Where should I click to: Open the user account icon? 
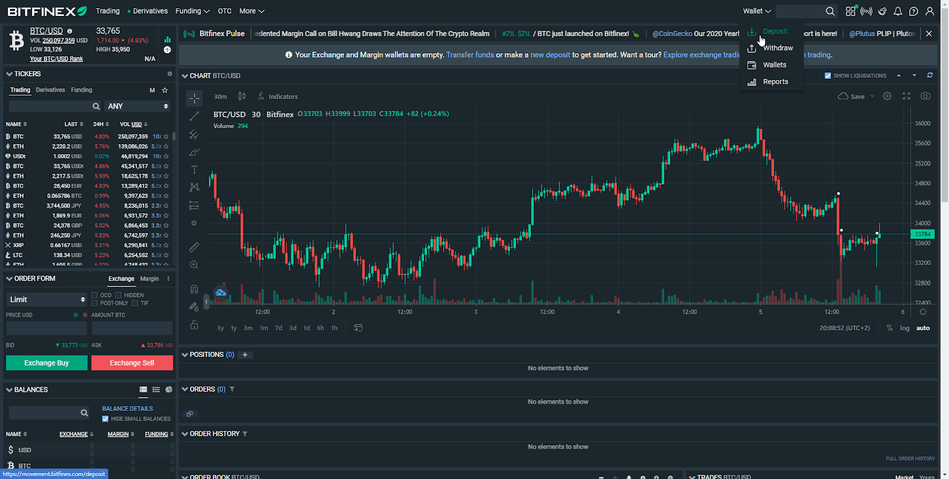click(x=930, y=11)
